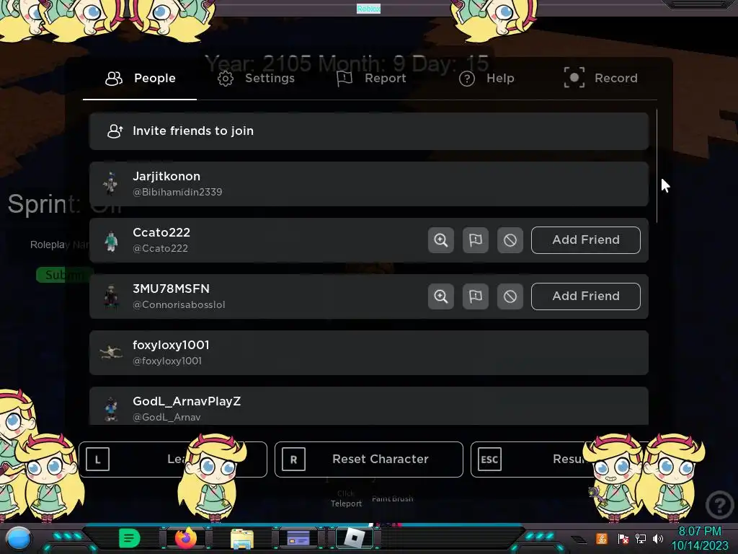Screen dimensions: 738x554
Task: Go to the Help tab
Action: [486, 78]
